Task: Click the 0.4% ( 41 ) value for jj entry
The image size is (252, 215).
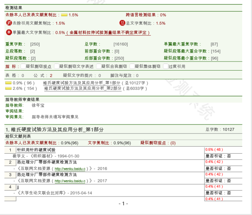Action: (214, 186)
